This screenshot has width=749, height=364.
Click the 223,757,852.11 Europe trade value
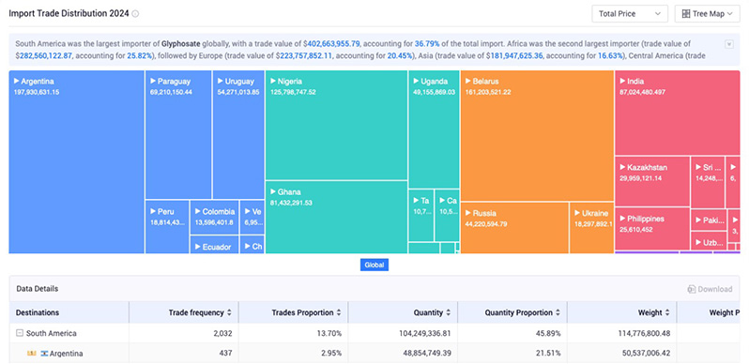pyautogui.click(x=306, y=55)
